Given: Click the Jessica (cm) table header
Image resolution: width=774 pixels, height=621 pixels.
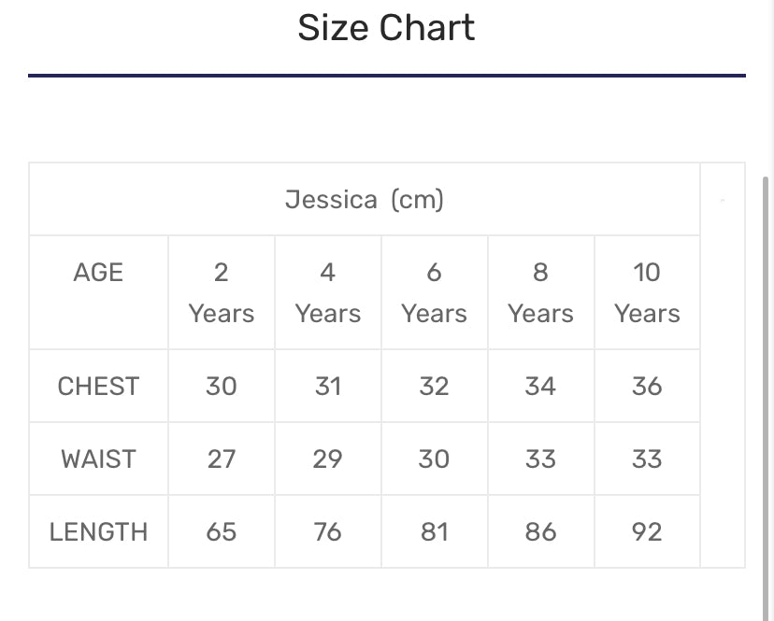Looking at the screenshot, I should pyautogui.click(x=365, y=199).
